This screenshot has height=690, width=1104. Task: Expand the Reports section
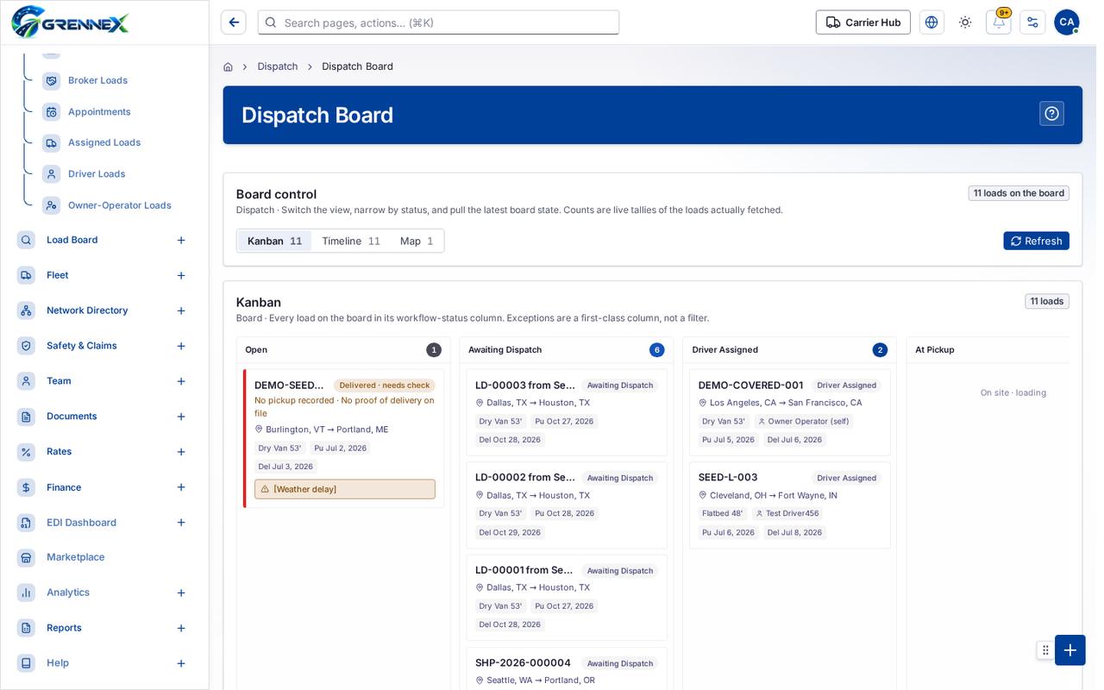181,628
